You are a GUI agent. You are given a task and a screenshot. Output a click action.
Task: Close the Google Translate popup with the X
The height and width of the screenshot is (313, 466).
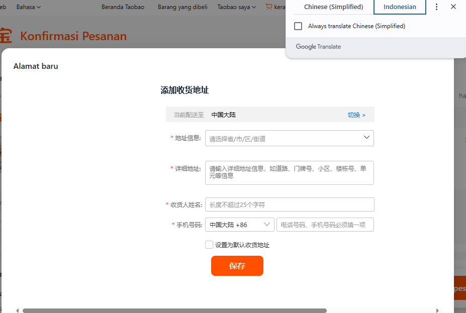(453, 7)
